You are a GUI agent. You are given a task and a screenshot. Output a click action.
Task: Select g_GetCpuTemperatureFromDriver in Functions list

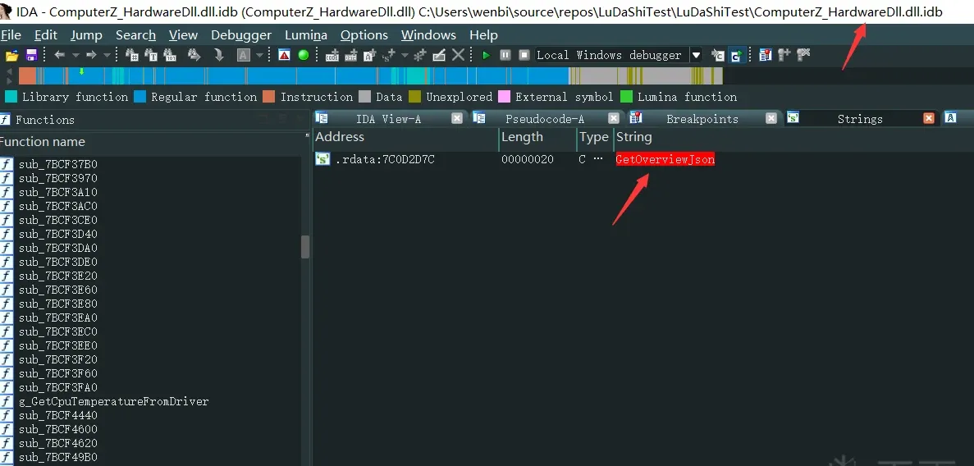pos(114,401)
